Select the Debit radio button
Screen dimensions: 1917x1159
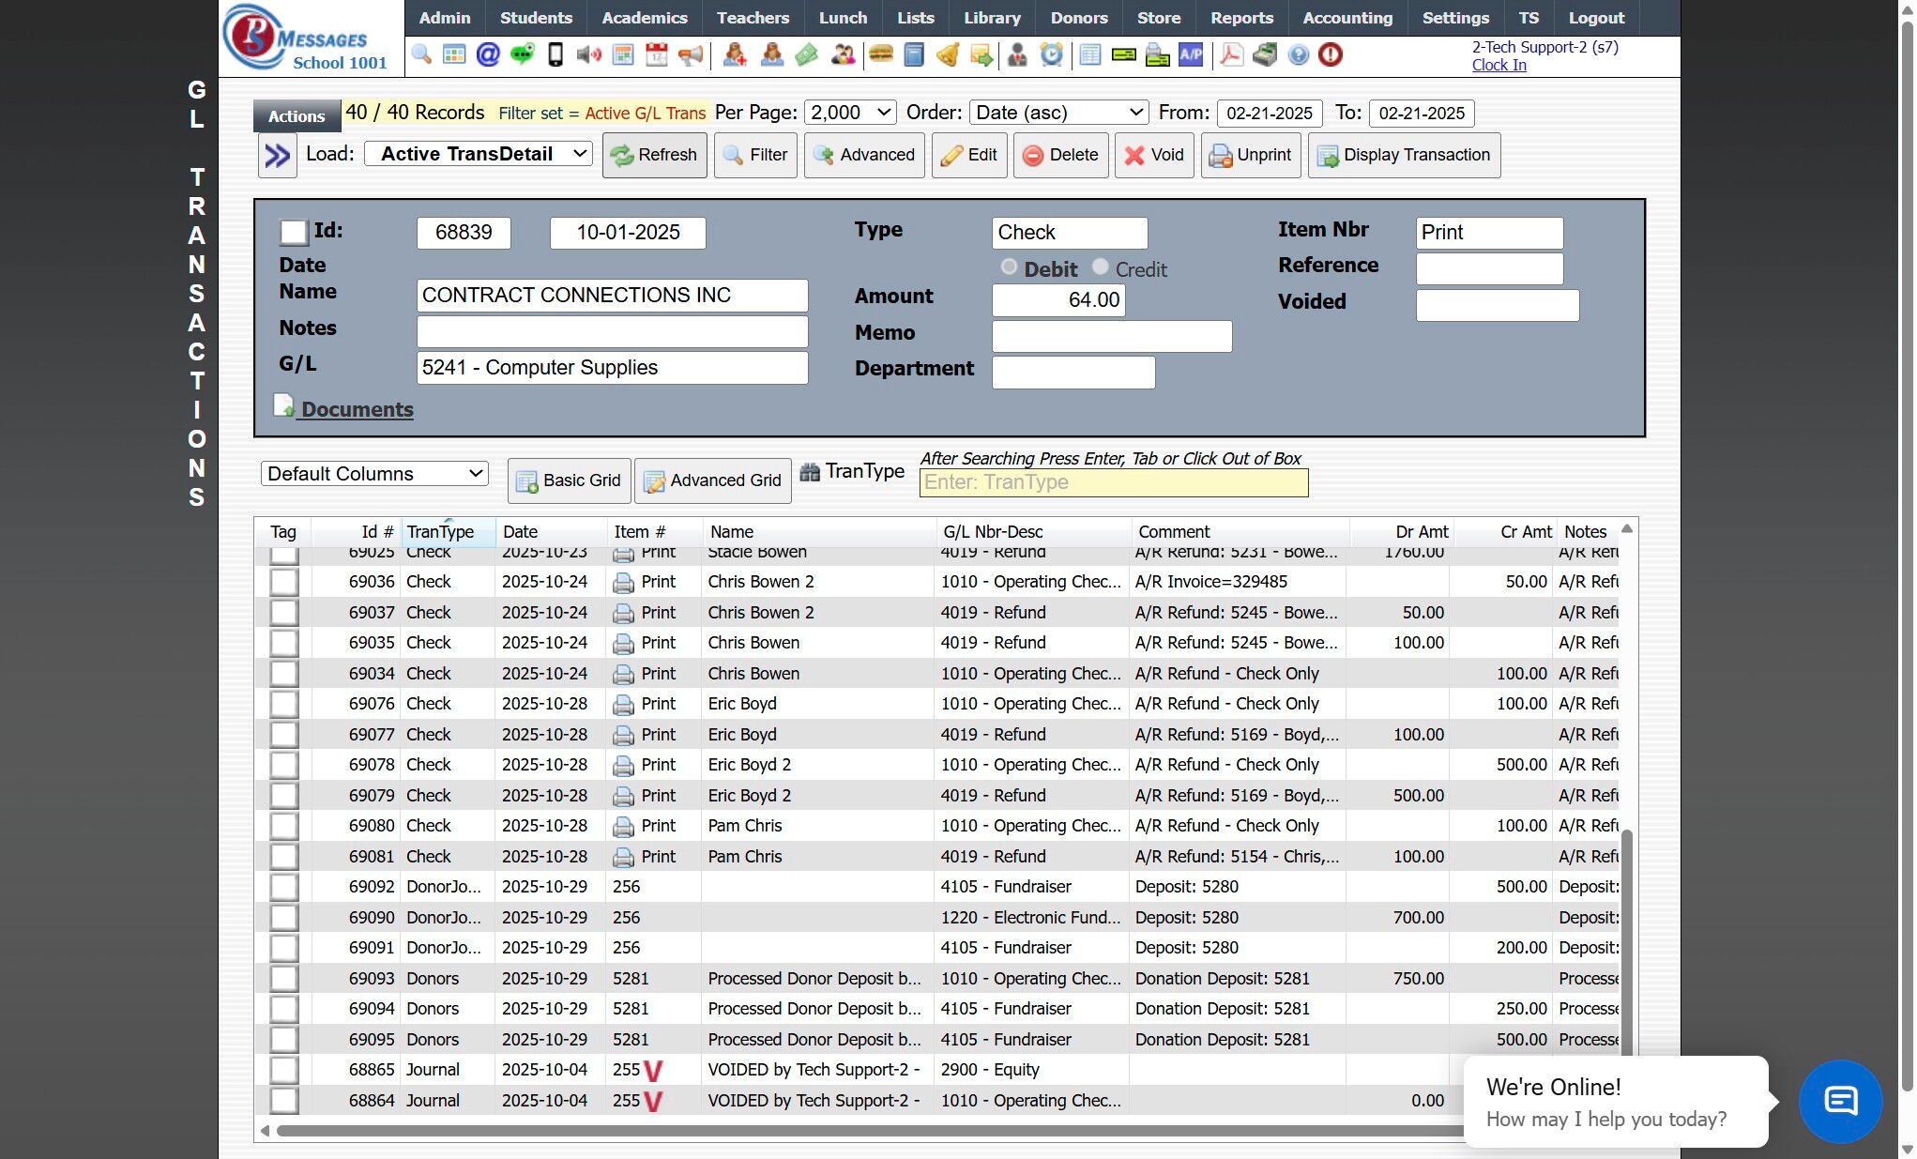(1009, 267)
